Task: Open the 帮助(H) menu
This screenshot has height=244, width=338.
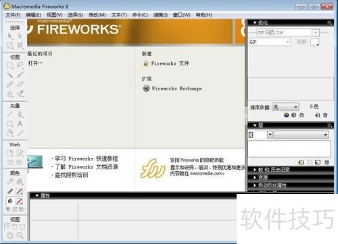Action: point(203,15)
